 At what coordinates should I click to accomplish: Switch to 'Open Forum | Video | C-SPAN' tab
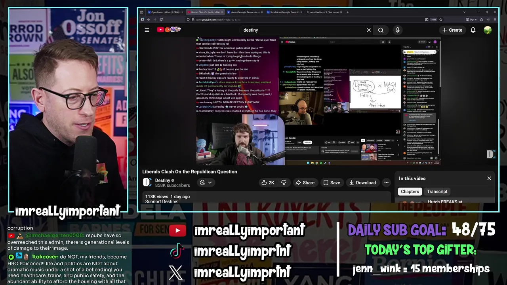[165, 12]
